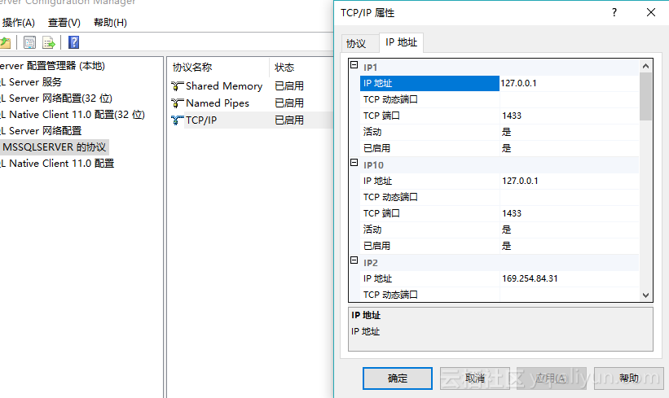The height and width of the screenshot is (398, 669).
Task: Open the 帮助(H) menu
Action: (110, 23)
